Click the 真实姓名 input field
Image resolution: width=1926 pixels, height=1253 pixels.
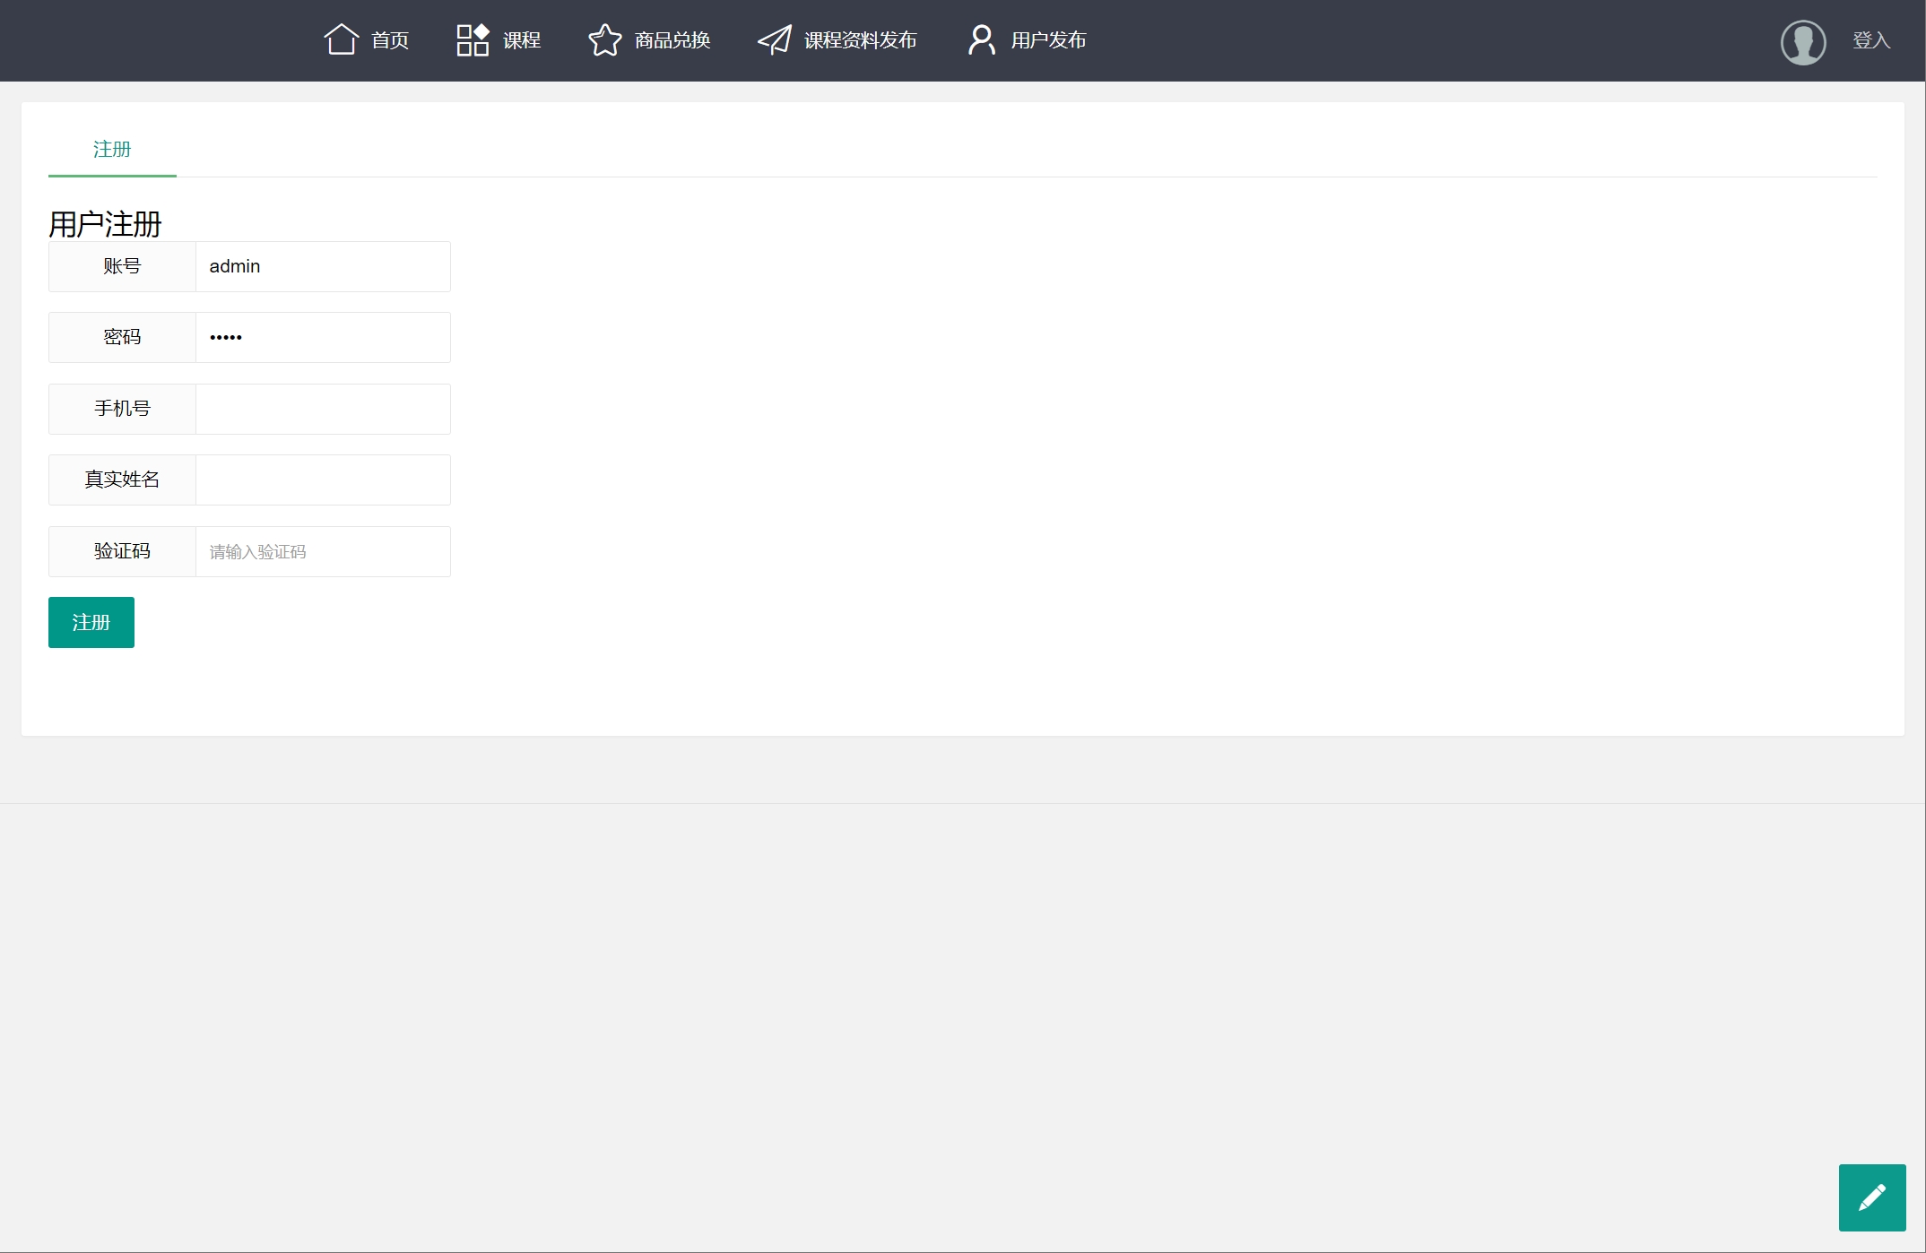(x=323, y=480)
